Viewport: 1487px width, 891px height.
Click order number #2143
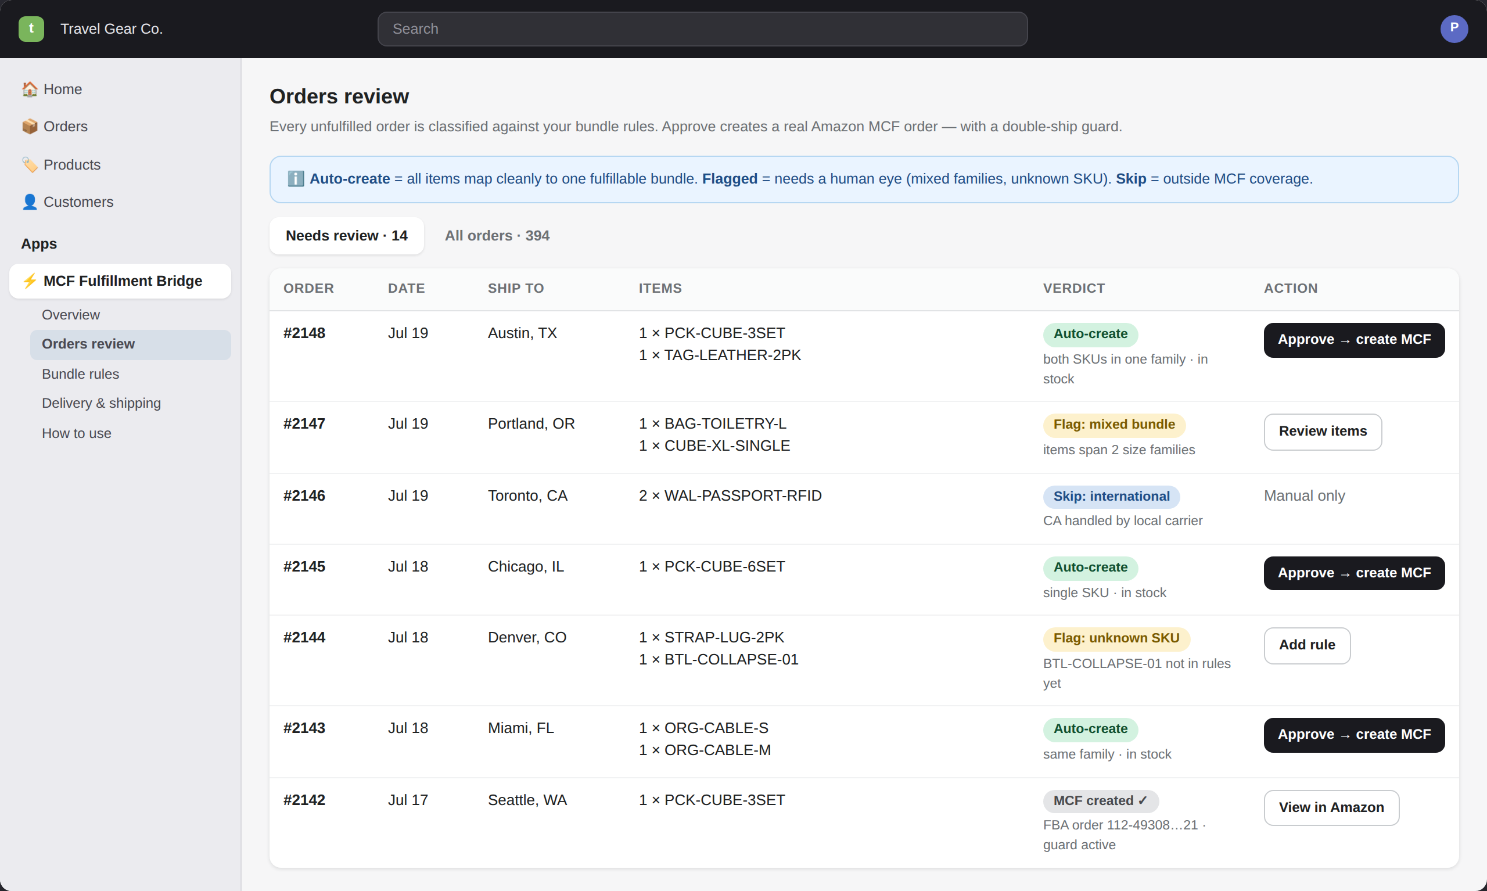click(304, 728)
